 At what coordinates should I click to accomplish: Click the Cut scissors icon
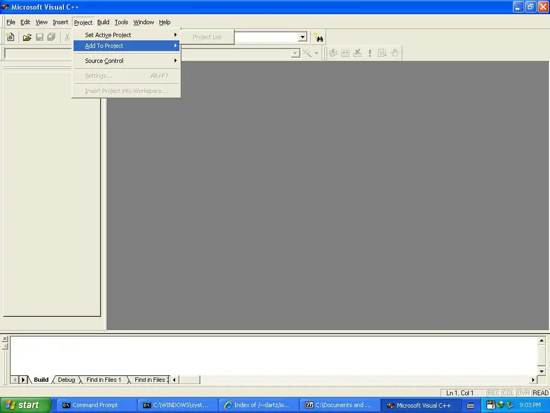click(x=67, y=37)
